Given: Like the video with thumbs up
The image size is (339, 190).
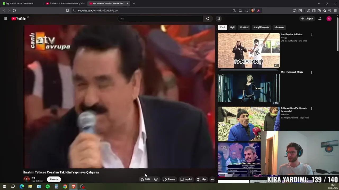Looking at the screenshot, I should coord(145,179).
